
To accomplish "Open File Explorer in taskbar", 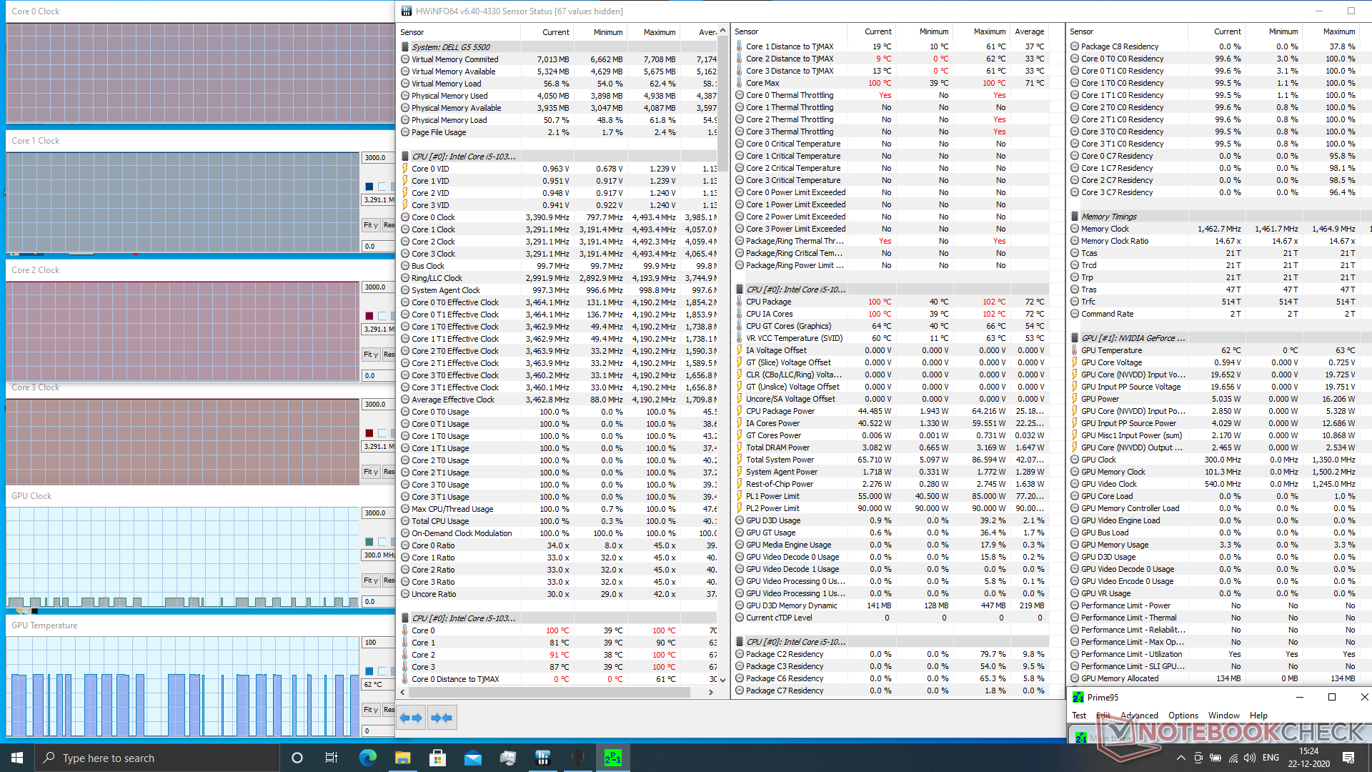I will 402,758.
